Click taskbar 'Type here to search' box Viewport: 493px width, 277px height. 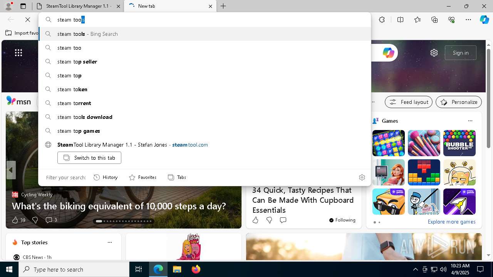point(74,269)
